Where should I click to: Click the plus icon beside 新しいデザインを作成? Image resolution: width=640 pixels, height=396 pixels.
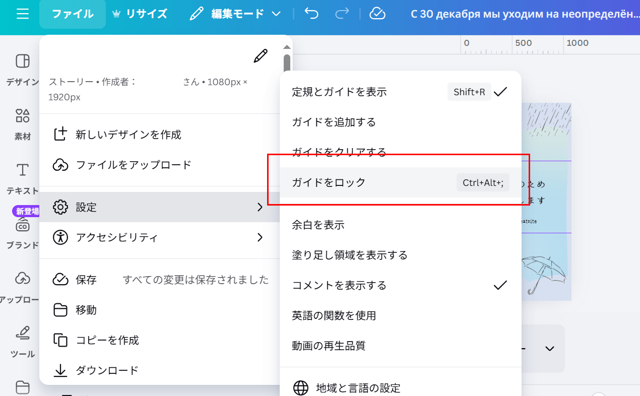(x=60, y=134)
